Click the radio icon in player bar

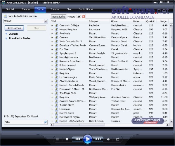point(118,139)
